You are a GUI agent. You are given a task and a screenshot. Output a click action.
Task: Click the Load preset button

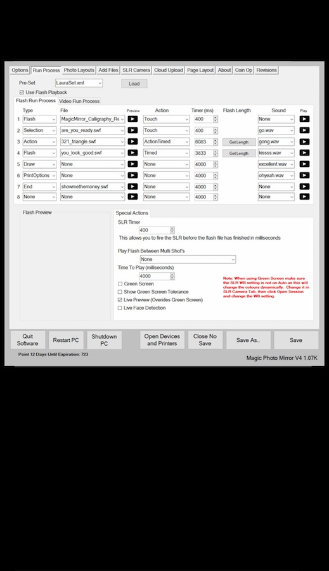click(x=134, y=84)
